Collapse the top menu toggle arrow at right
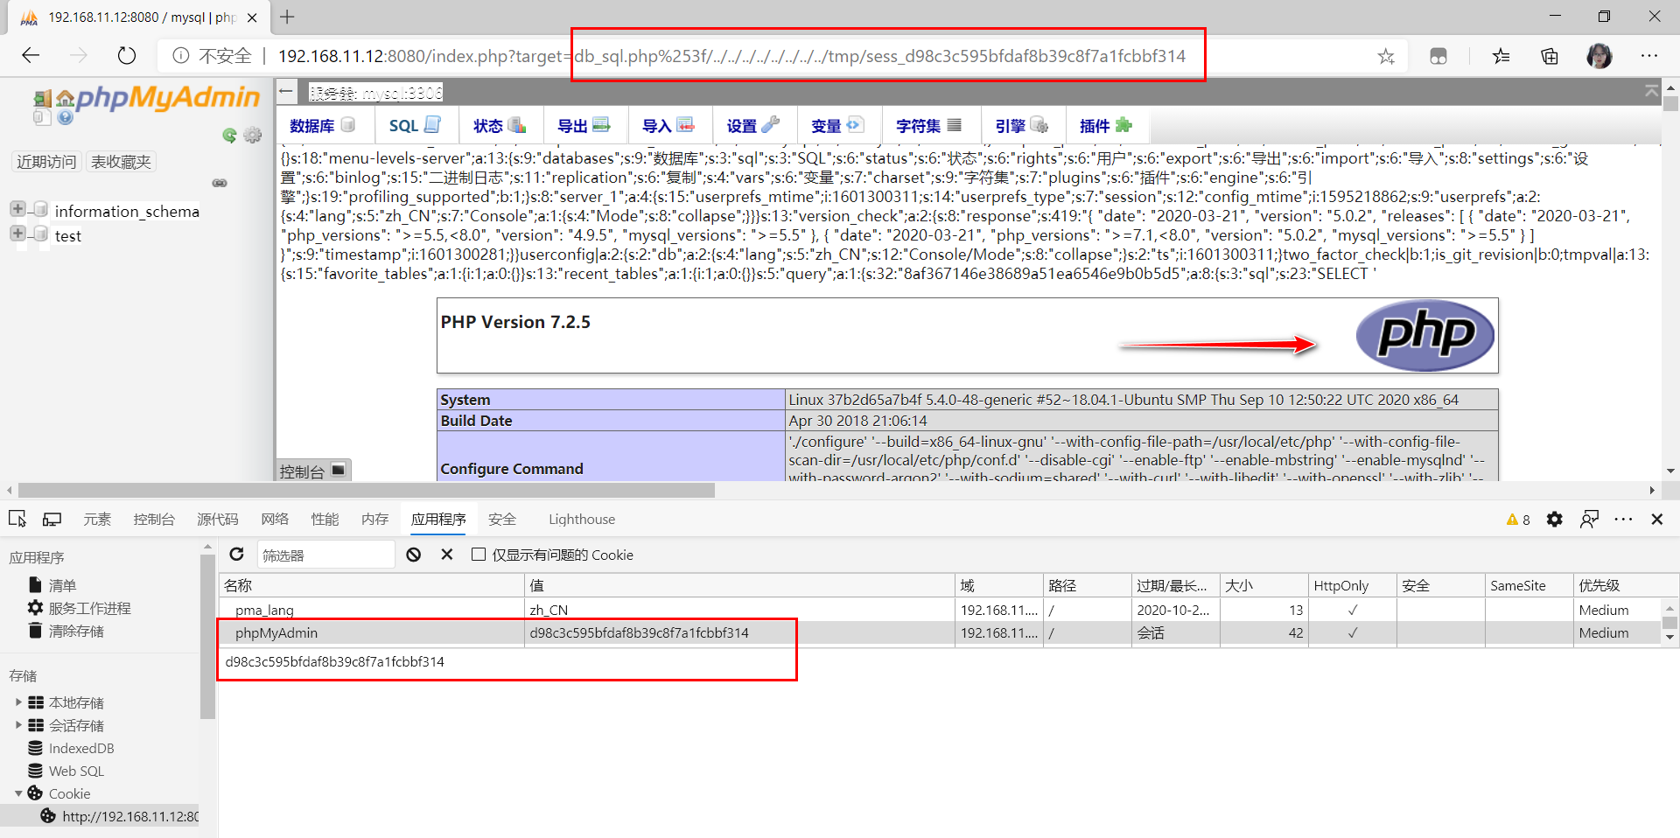Screen dimensions: 1680x838 tap(1651, 91)
